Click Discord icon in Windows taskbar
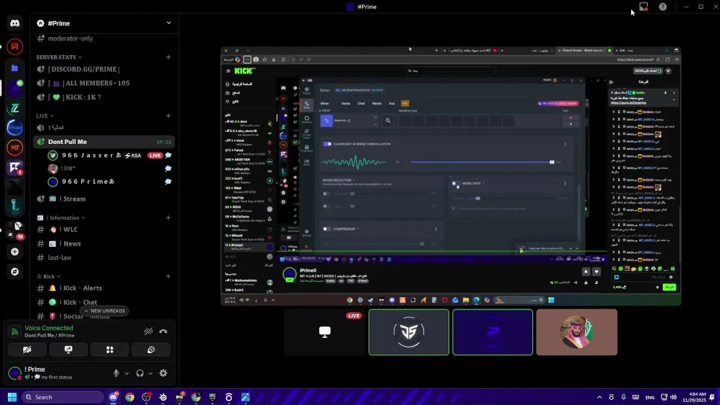 click(113, 397)
